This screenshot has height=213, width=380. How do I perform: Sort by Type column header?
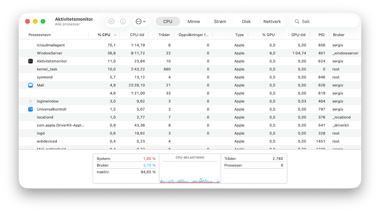(239, 35)
